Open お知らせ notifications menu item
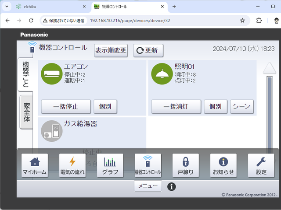This screenshot has width=281, height=210. [x=223, y=165]
